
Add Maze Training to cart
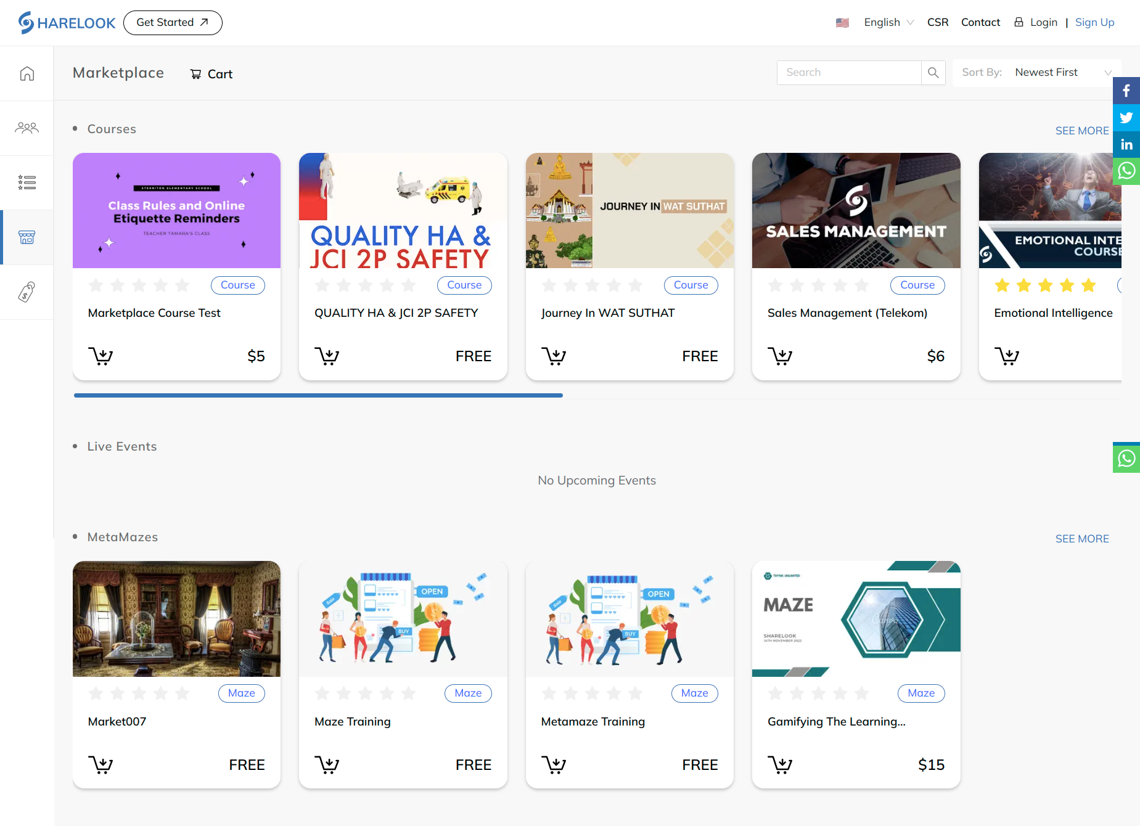pos(327,765)
